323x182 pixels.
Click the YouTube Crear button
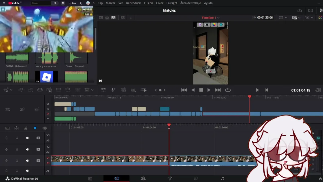click(x=72, y=3)
